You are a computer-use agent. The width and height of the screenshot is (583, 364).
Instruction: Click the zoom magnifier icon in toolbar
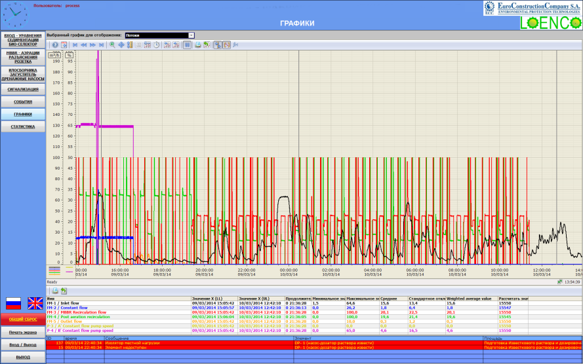tap(113, 45)
